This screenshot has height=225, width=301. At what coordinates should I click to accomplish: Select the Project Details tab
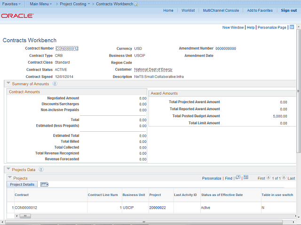[22, 185]
